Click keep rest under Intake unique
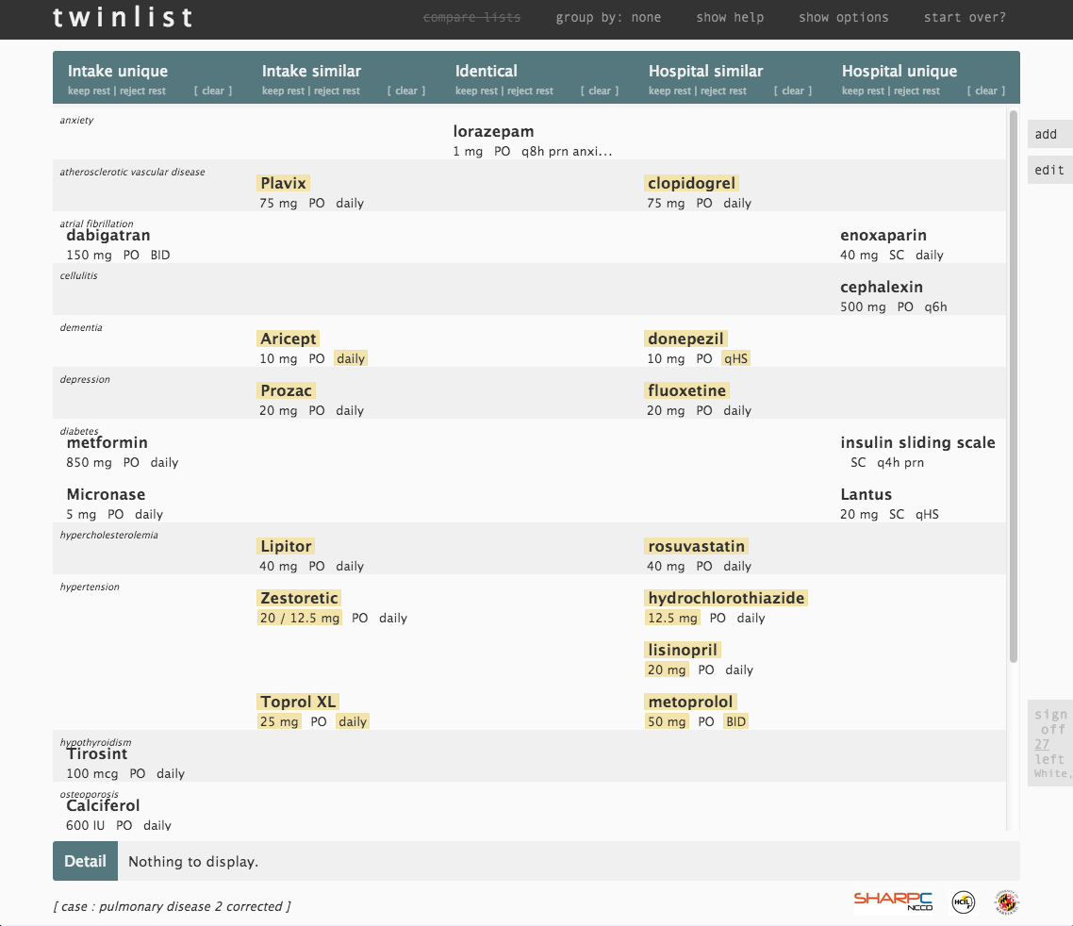1073x926 pixels. pos(89,91)
